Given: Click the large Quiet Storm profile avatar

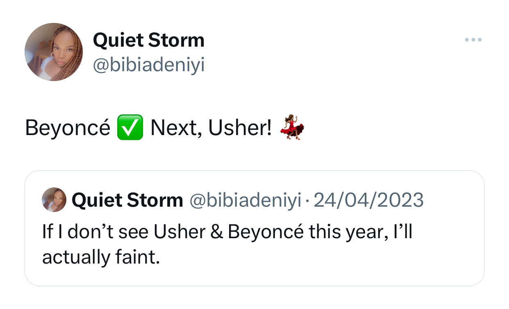Looking at the screenshot, I should tap(54, 52).
